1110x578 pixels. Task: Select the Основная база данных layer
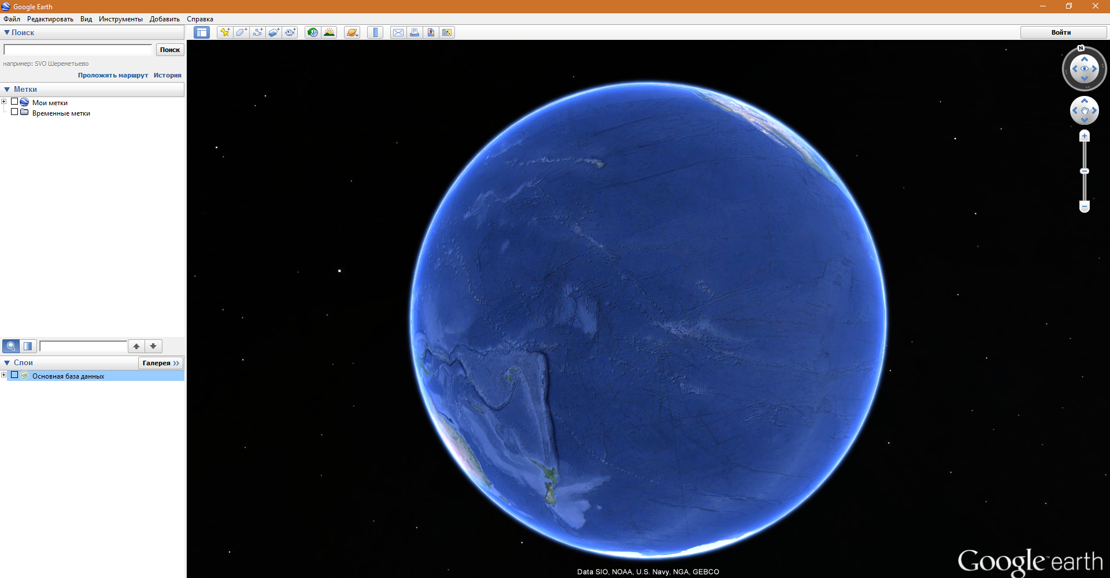pos(68,376)
